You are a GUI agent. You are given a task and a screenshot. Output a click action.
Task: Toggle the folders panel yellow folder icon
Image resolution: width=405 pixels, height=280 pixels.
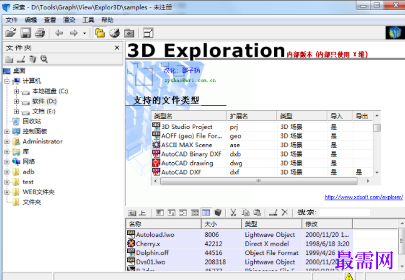click(100, 33)
